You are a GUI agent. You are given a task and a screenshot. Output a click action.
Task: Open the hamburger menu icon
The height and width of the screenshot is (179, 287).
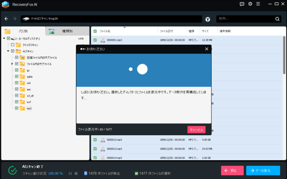click(258, 4)
